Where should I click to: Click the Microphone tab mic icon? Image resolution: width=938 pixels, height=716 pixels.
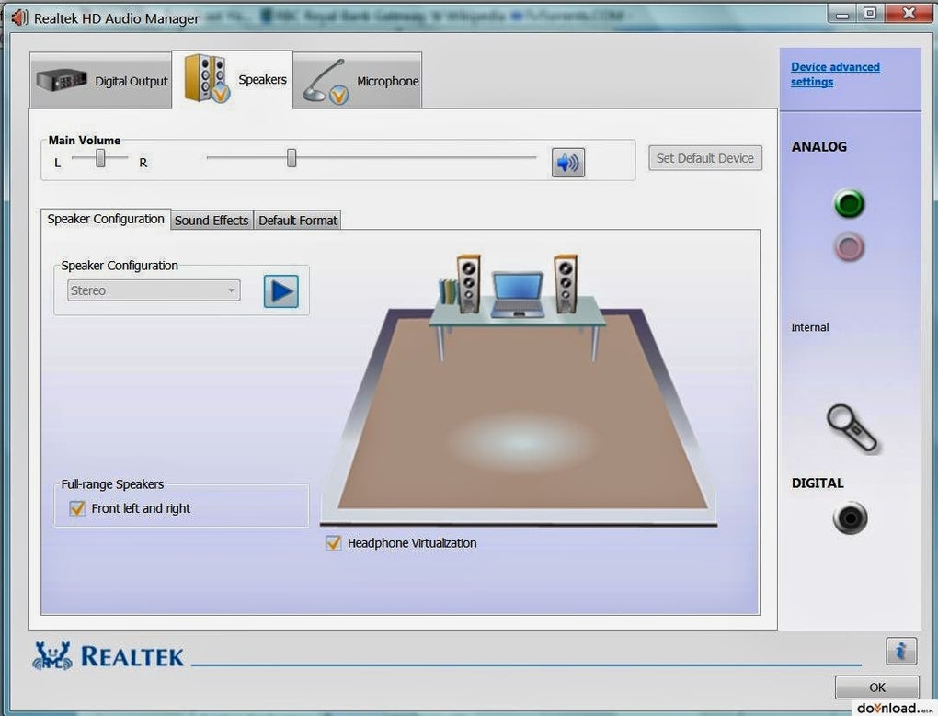[x=326, y=82]
